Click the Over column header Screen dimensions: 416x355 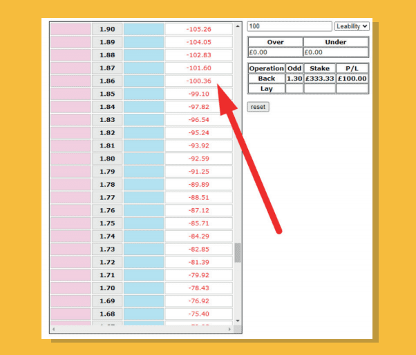pos(276,42)
